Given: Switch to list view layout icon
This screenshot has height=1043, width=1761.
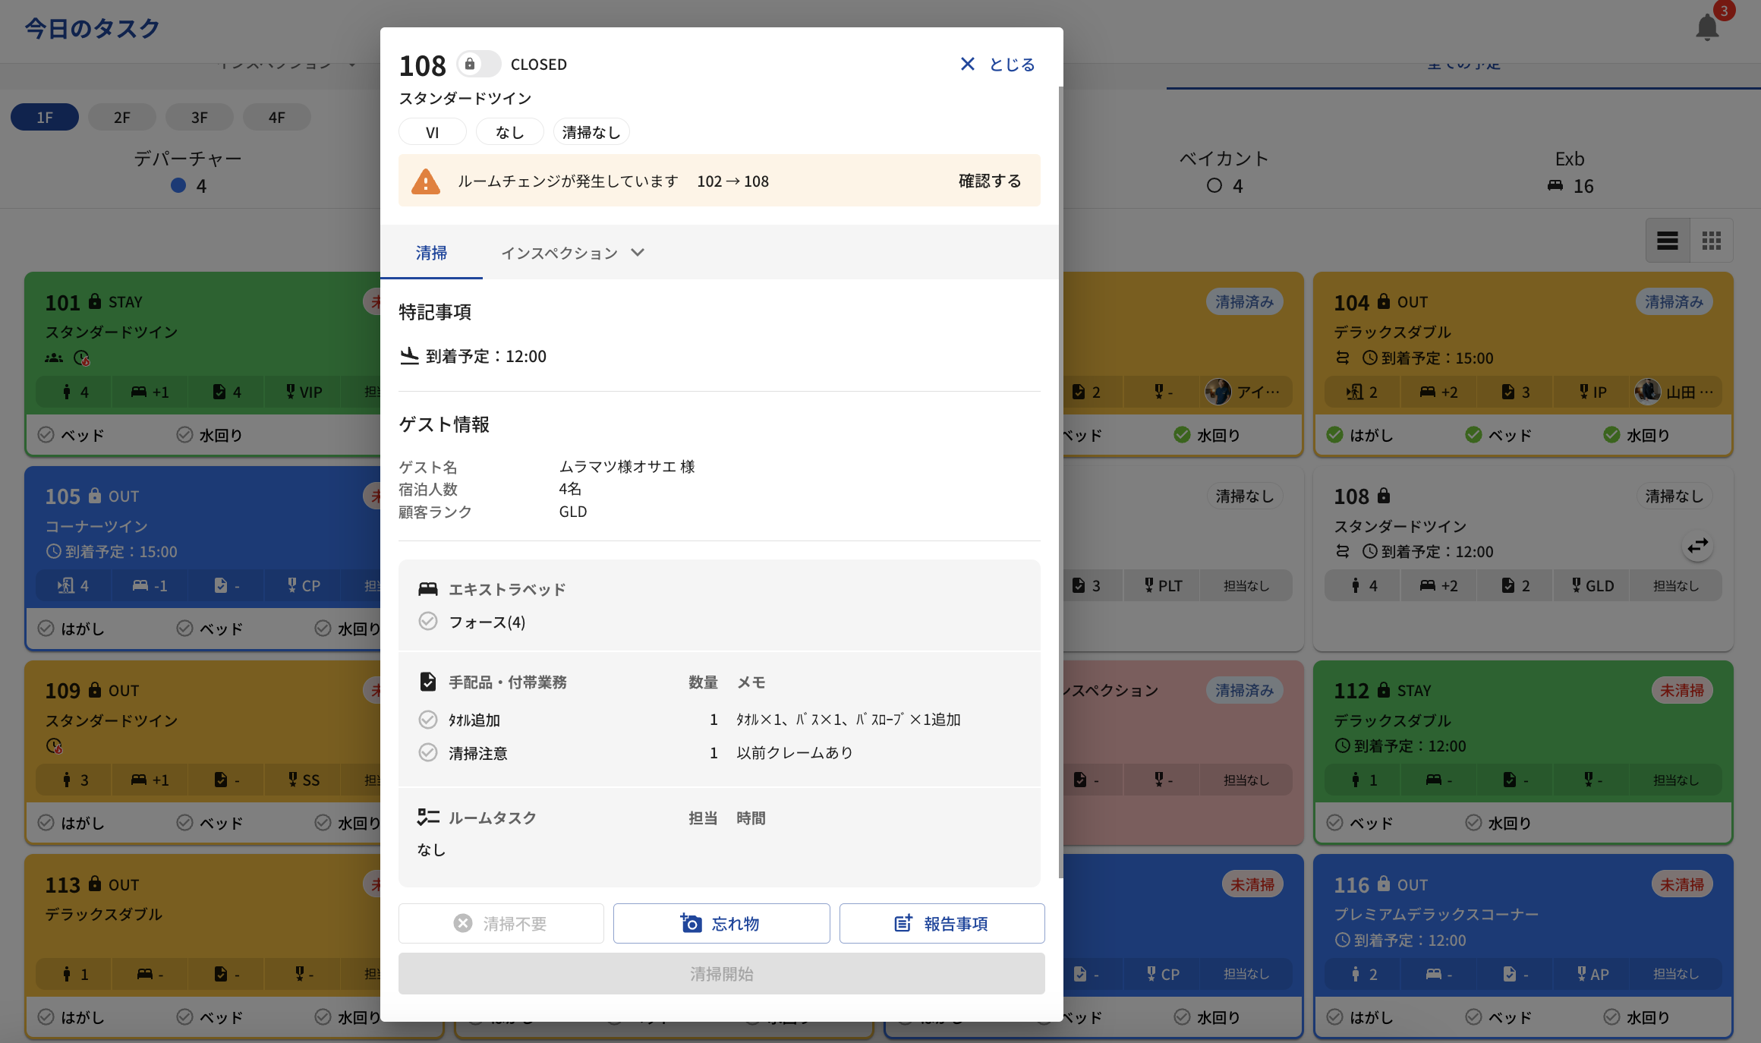Looking at the screenshot, I should [x=1668, y=241].
